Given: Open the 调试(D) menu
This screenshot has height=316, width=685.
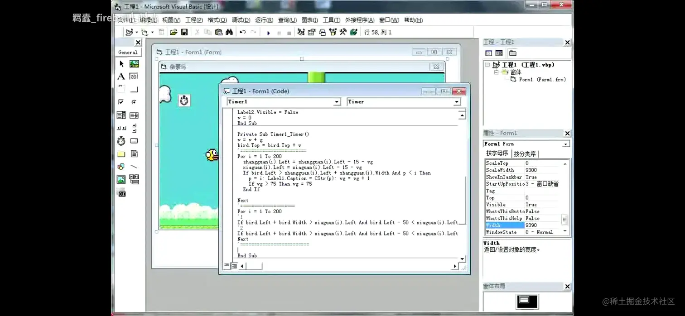Looking at the screenshot, I should [x=241, y=20].
